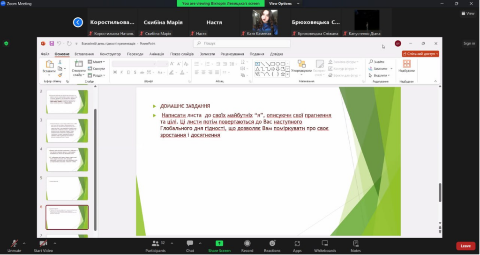Open the Zoom Chat panel
The height and width of the screenshot is (255, 480).
point(190,245)
